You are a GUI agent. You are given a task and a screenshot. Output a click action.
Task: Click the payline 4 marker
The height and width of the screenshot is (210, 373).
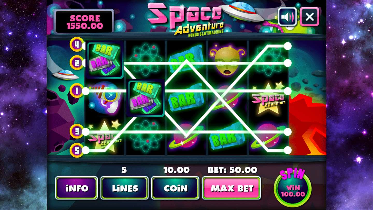[x=77, y=45]
